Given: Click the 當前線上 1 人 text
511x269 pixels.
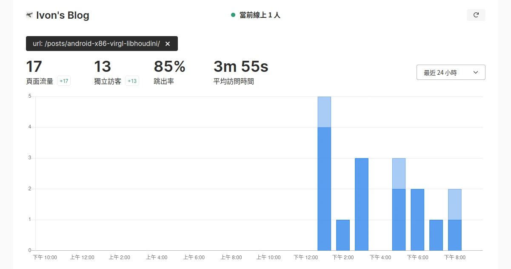Looking at the screenshot, I should point(260,15).
